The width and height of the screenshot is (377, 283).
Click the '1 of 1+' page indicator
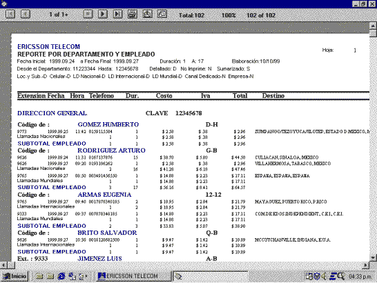pos(59,14)
